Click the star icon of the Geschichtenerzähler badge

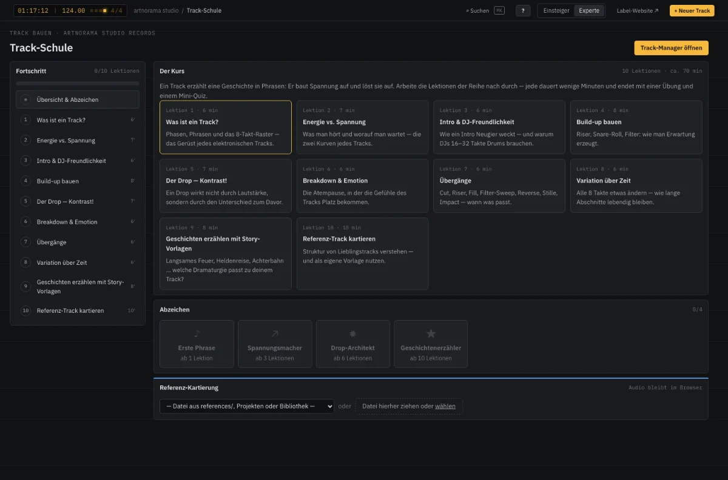pyautogui.click(x=431, y=333)
